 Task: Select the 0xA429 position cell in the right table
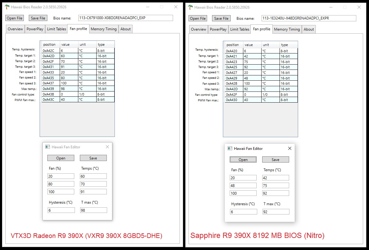[234, 78]
